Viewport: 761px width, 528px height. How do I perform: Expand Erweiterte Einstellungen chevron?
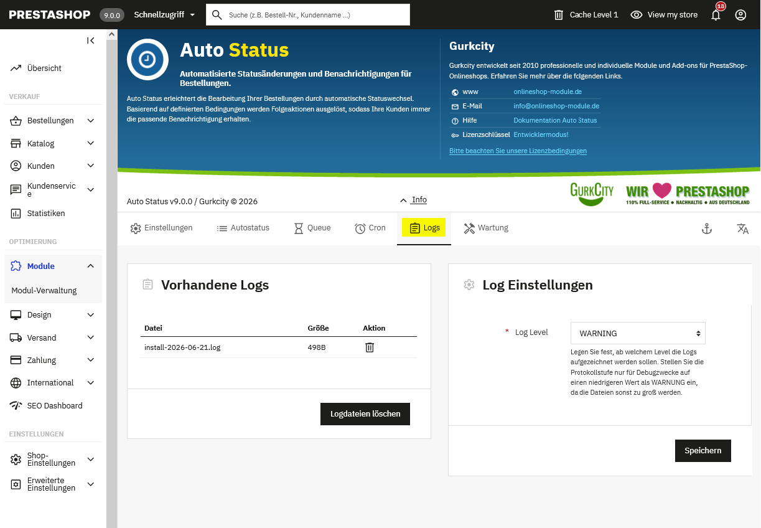tap(91, 484)
